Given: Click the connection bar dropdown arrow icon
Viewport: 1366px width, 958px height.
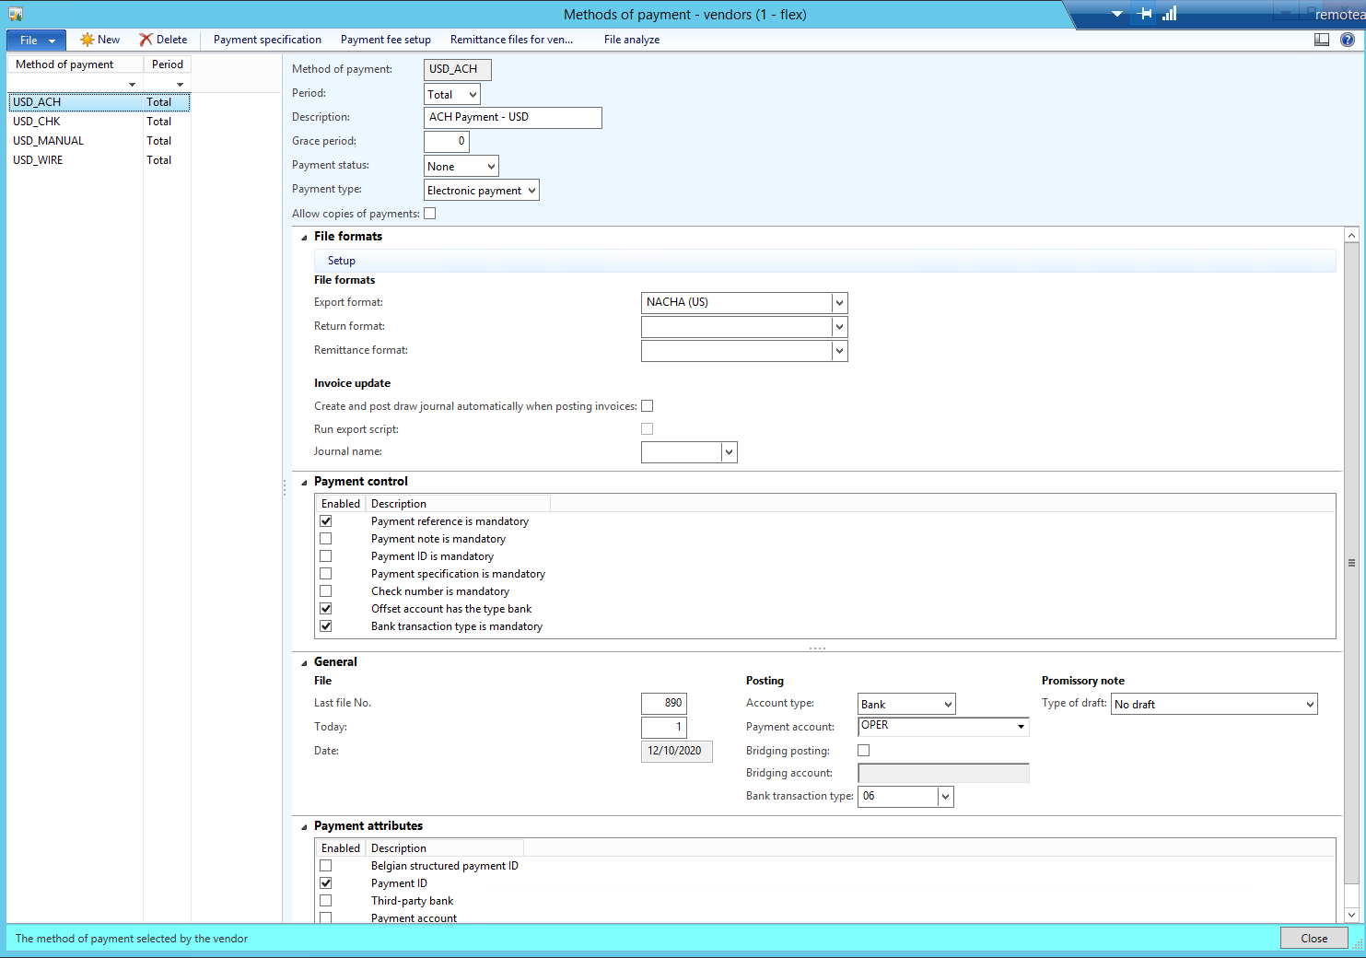Looking at the screenshot, I should click(1117, 14).
